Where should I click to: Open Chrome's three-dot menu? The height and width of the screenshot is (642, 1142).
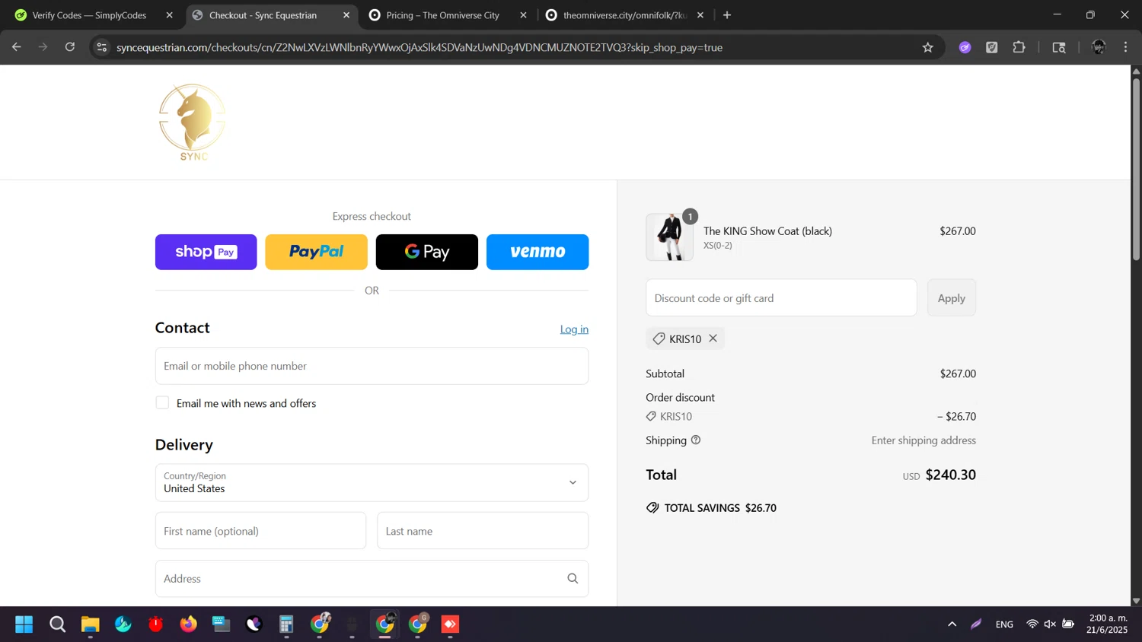[x=1125, y=47]
